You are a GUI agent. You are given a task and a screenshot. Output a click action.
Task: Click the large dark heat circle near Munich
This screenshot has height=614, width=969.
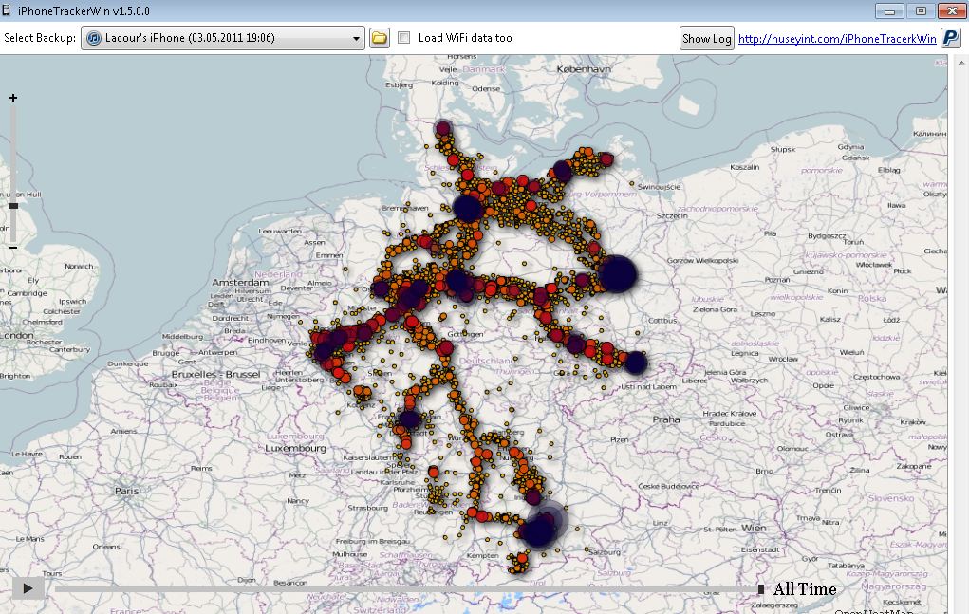point(538,530)
